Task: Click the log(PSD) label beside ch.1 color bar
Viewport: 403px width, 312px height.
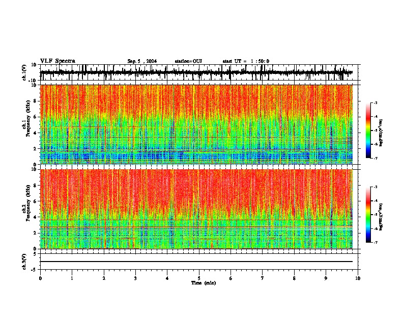Action: [381, 133]
